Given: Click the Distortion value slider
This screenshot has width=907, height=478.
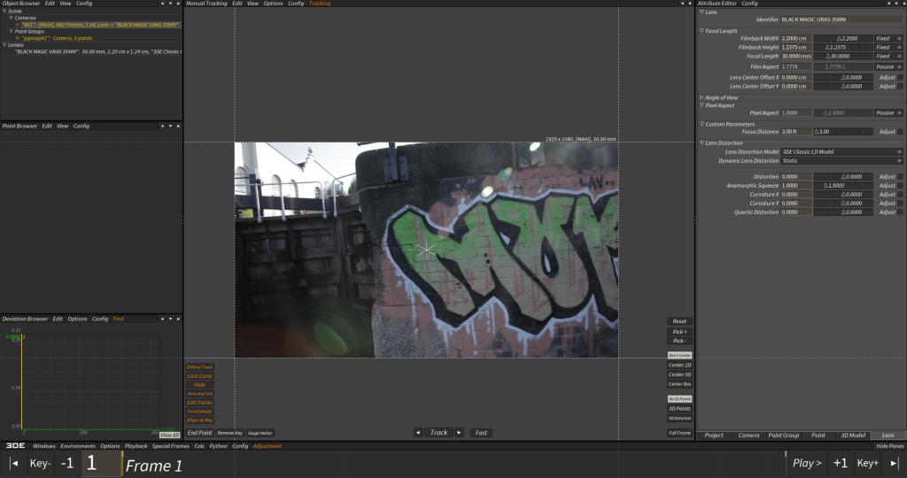Looking at the screenshot, I should coord(843,177).
